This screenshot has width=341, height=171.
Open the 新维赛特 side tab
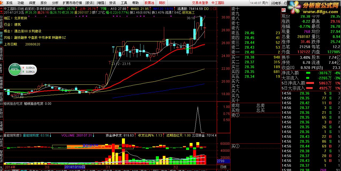[1, 83]
